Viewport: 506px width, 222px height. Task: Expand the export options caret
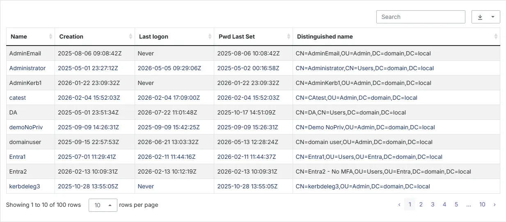click(493, 17)
